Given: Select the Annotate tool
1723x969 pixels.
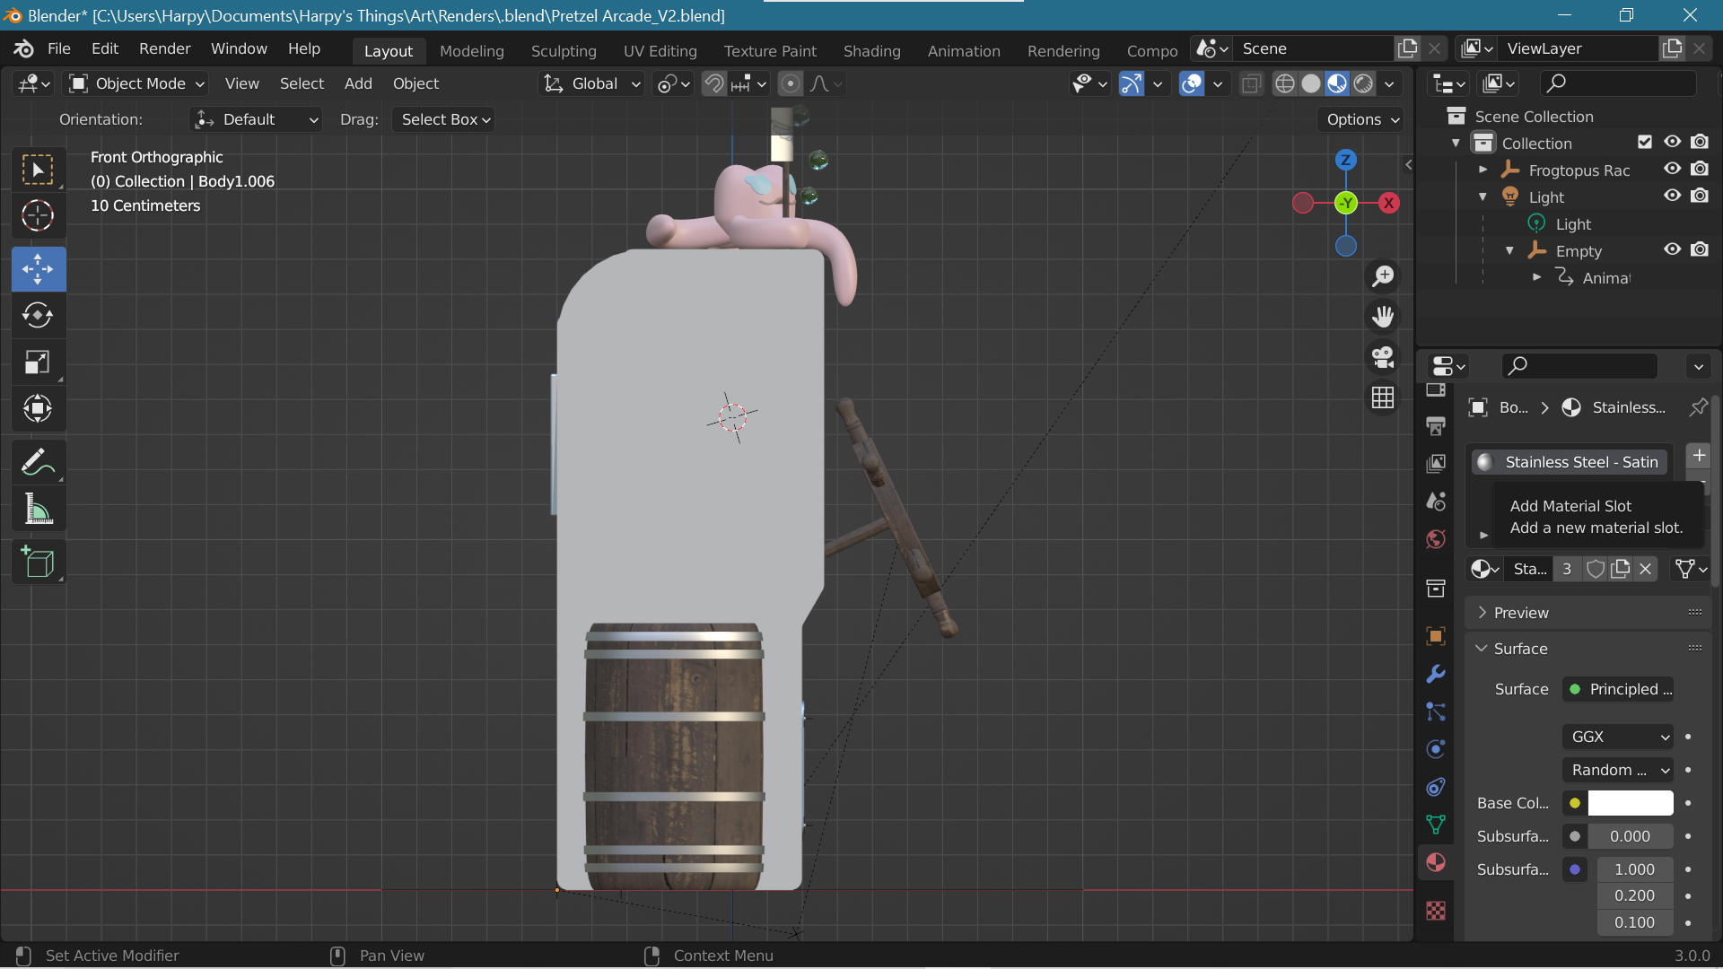Looking at the screenshot, I should point(38,463).
